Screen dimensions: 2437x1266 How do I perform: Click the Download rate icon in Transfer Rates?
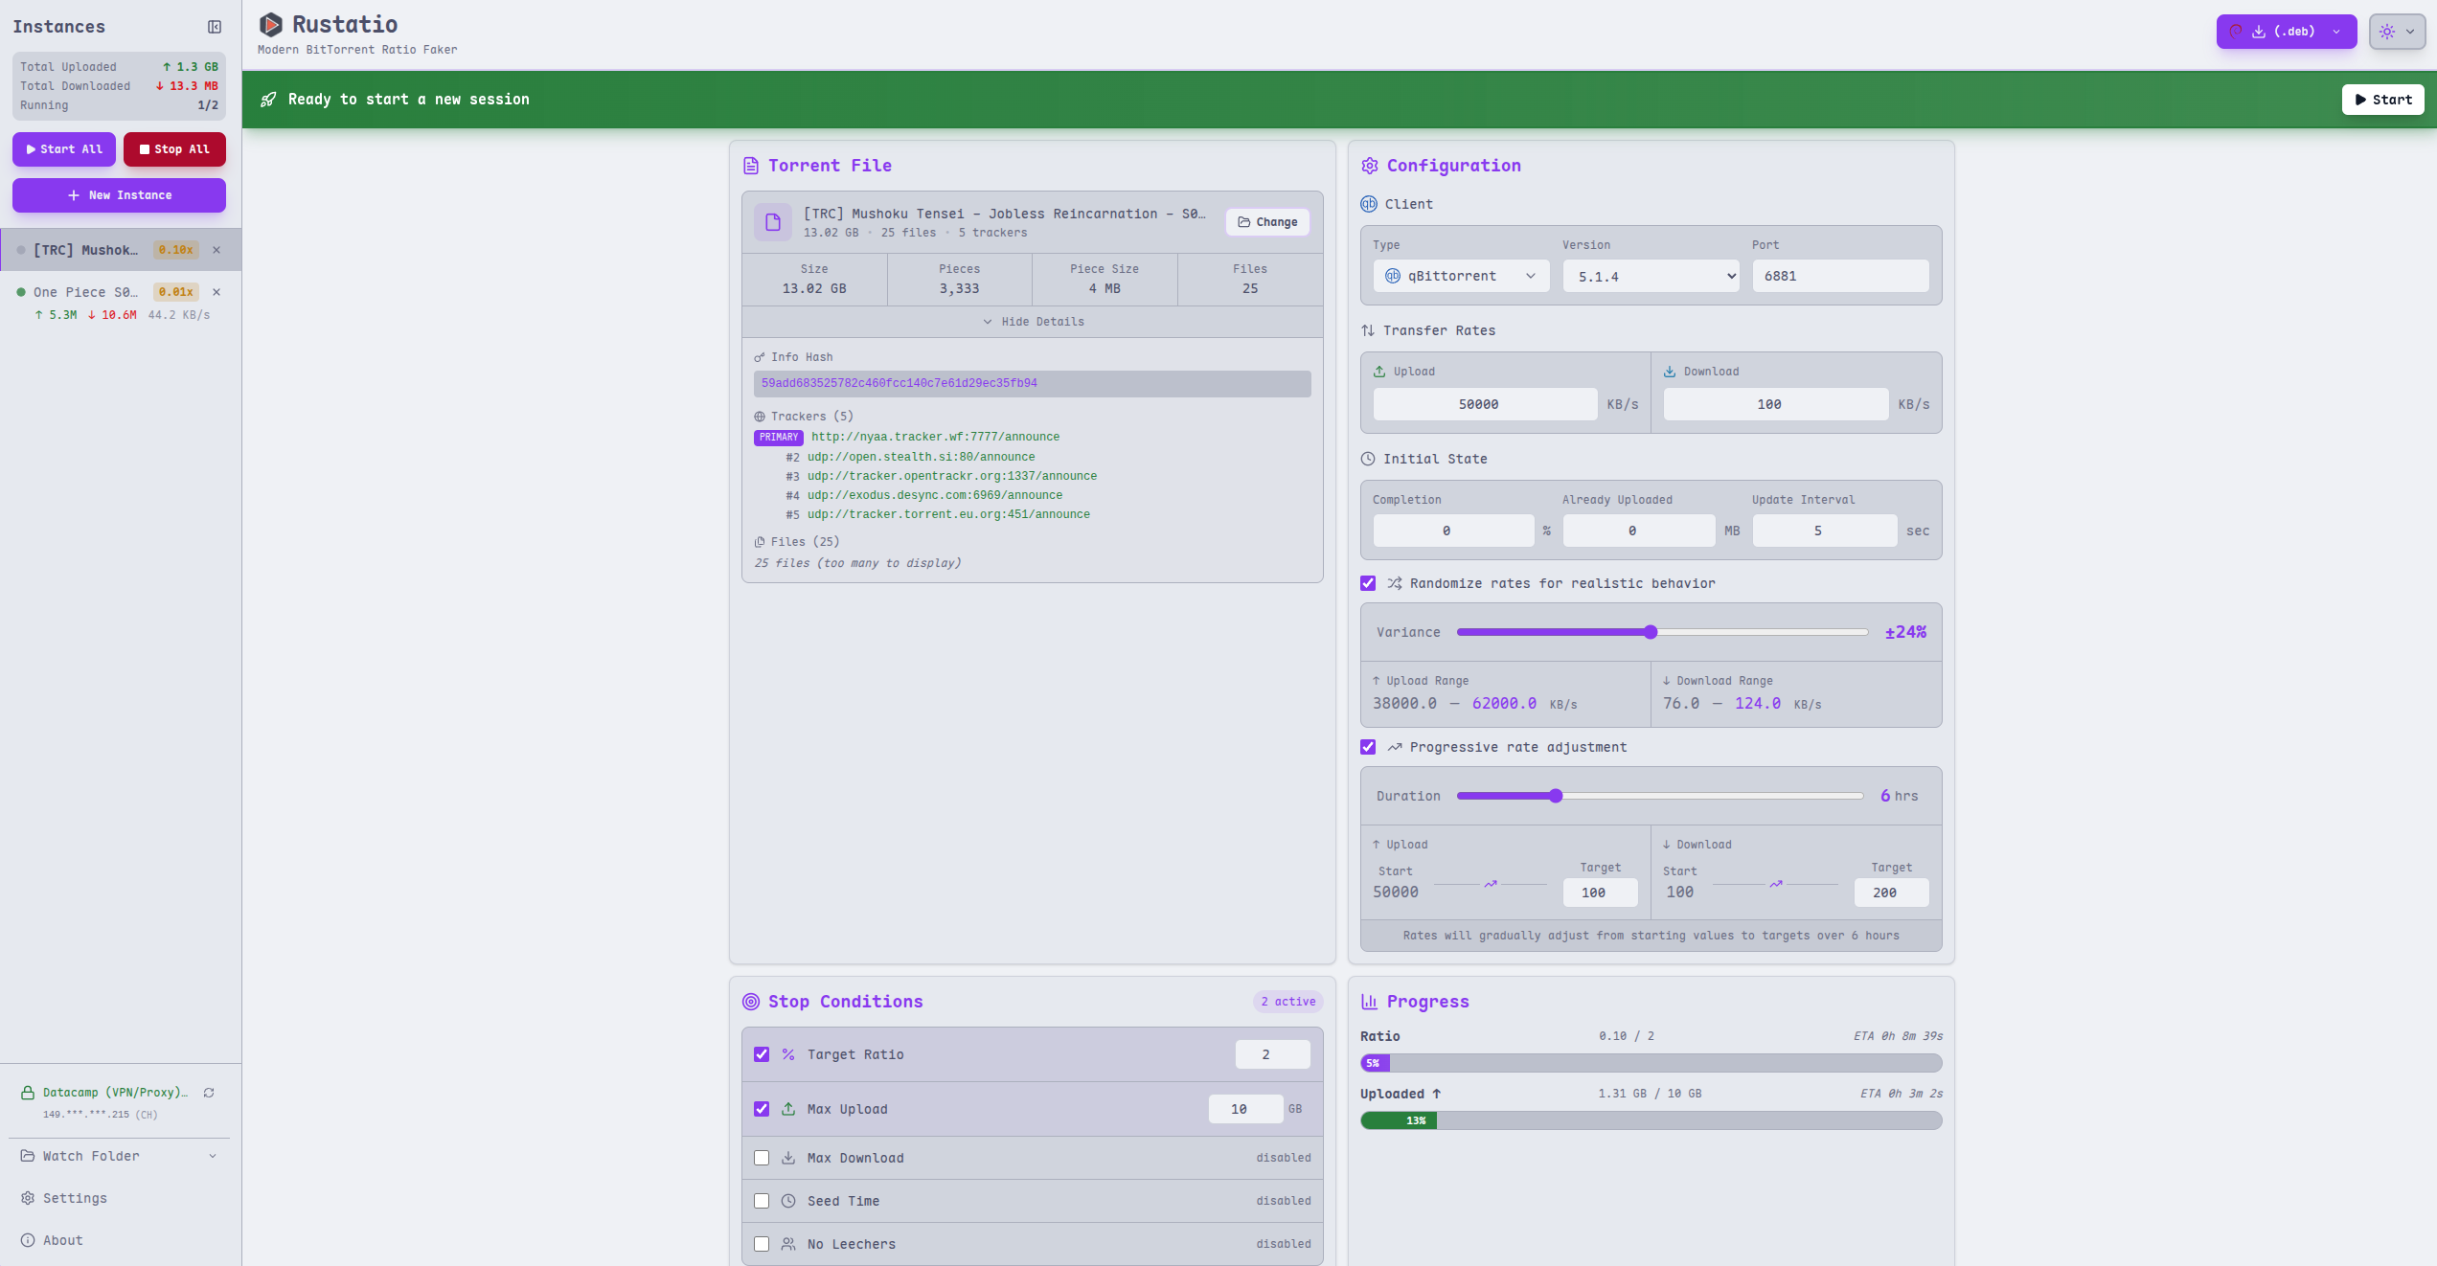1670,372
